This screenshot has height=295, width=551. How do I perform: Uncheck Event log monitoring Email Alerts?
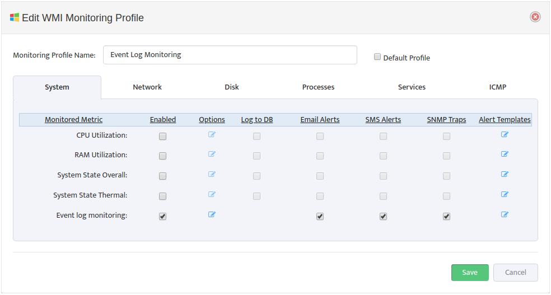click(320, 217)
